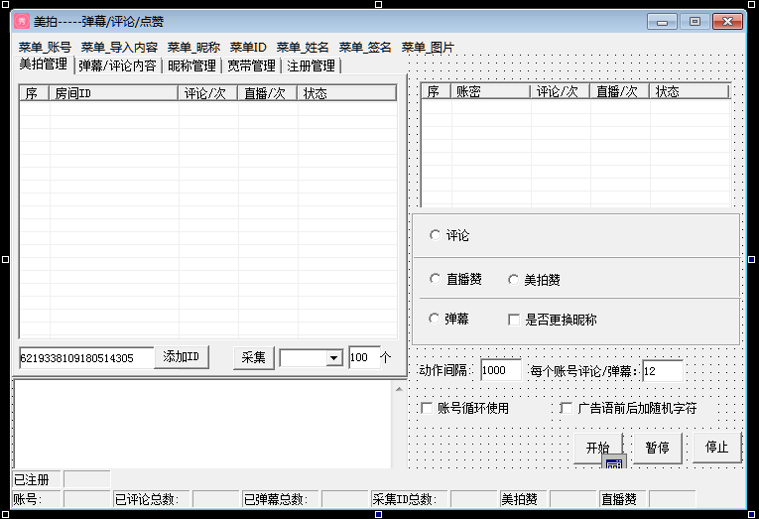Click the 账号: status bar label
The width and height of the screenshot is (759, 519).
pos(36,499)
